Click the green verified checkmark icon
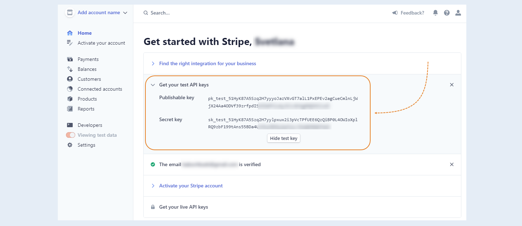Viewport: 522px width, 226px height. [x=153, y=164]
